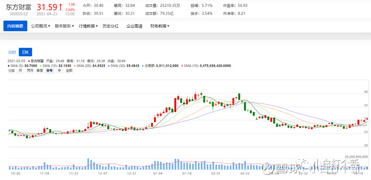371x180 pixels.
Task: Click the percent change 3.54% under 1.08
Action: [x=70, y=10]
